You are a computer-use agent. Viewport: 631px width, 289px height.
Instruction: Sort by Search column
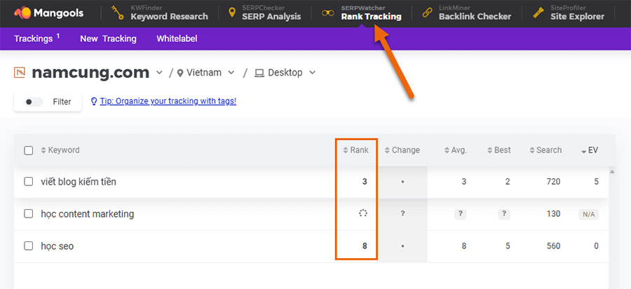[x=545, y=150]
